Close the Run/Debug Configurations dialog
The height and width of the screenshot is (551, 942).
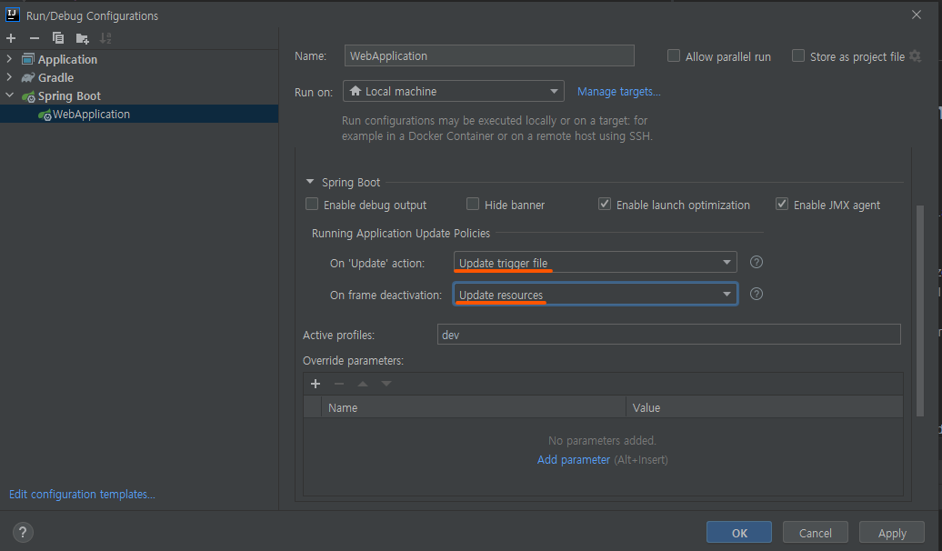pos(917,15)
